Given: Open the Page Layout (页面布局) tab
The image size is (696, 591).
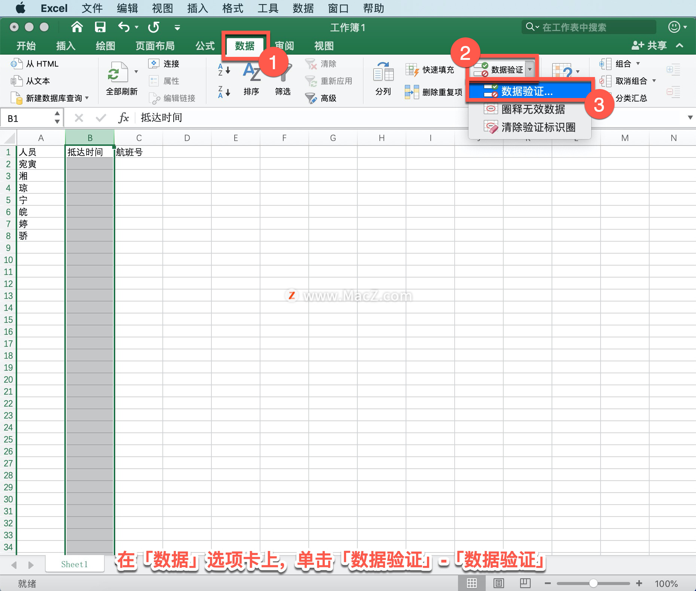Looking at the screenshot, I should [155, 46].
